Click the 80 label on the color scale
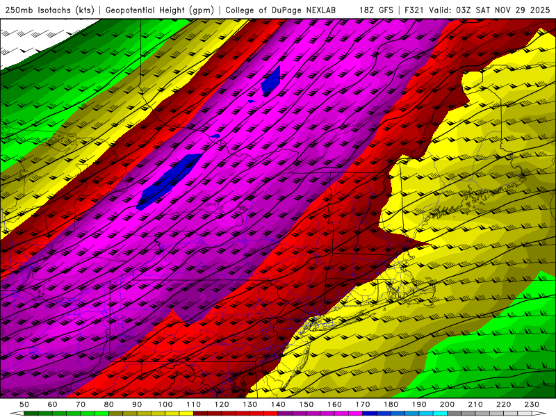The height and width of the screenshot is (417, 556). [109, 404]
